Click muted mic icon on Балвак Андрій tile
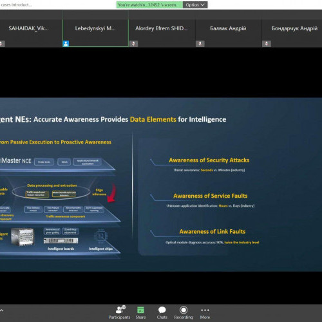The image size is (322, 322). 200,44
